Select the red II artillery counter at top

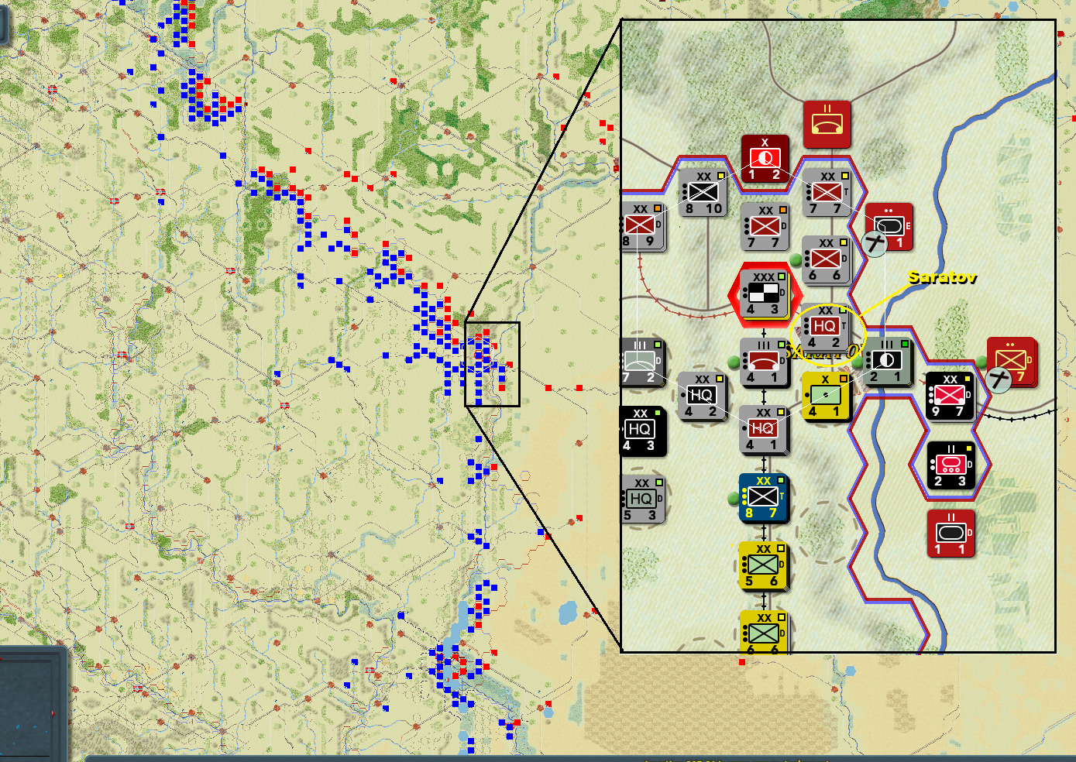point(827,124)
